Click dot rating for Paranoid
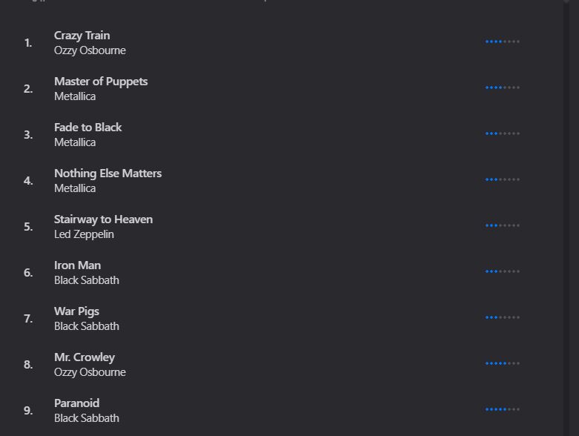Viewport: 579px width, 436px height. pos(503,409)
